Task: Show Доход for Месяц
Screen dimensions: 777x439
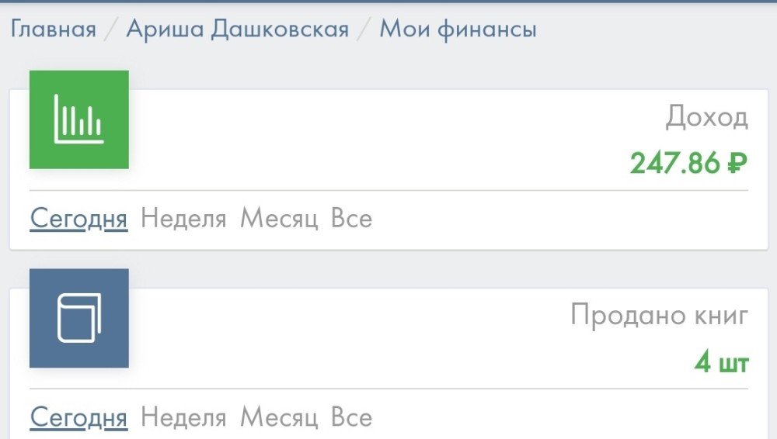Action: 279,219
